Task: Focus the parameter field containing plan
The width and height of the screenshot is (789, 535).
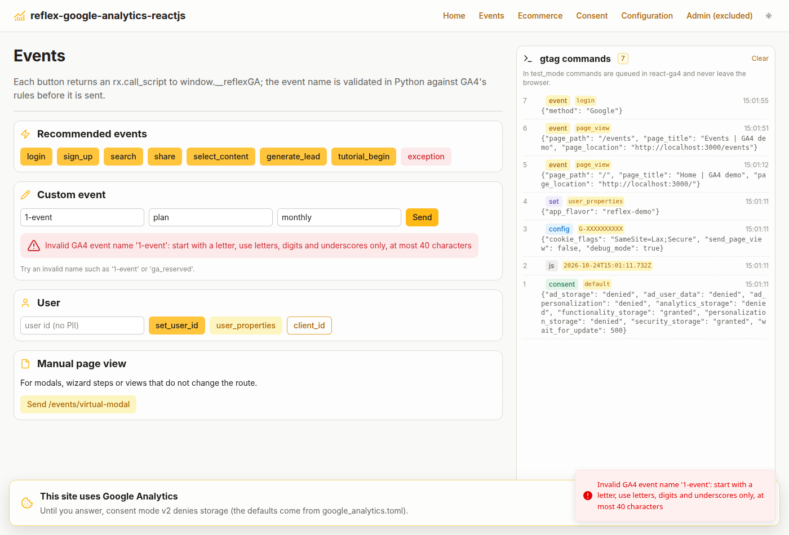Action: tap(211, 217)
